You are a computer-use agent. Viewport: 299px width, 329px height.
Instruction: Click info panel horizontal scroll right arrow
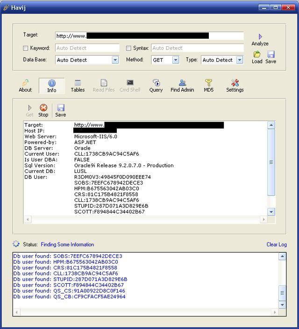tap(263, 220)
